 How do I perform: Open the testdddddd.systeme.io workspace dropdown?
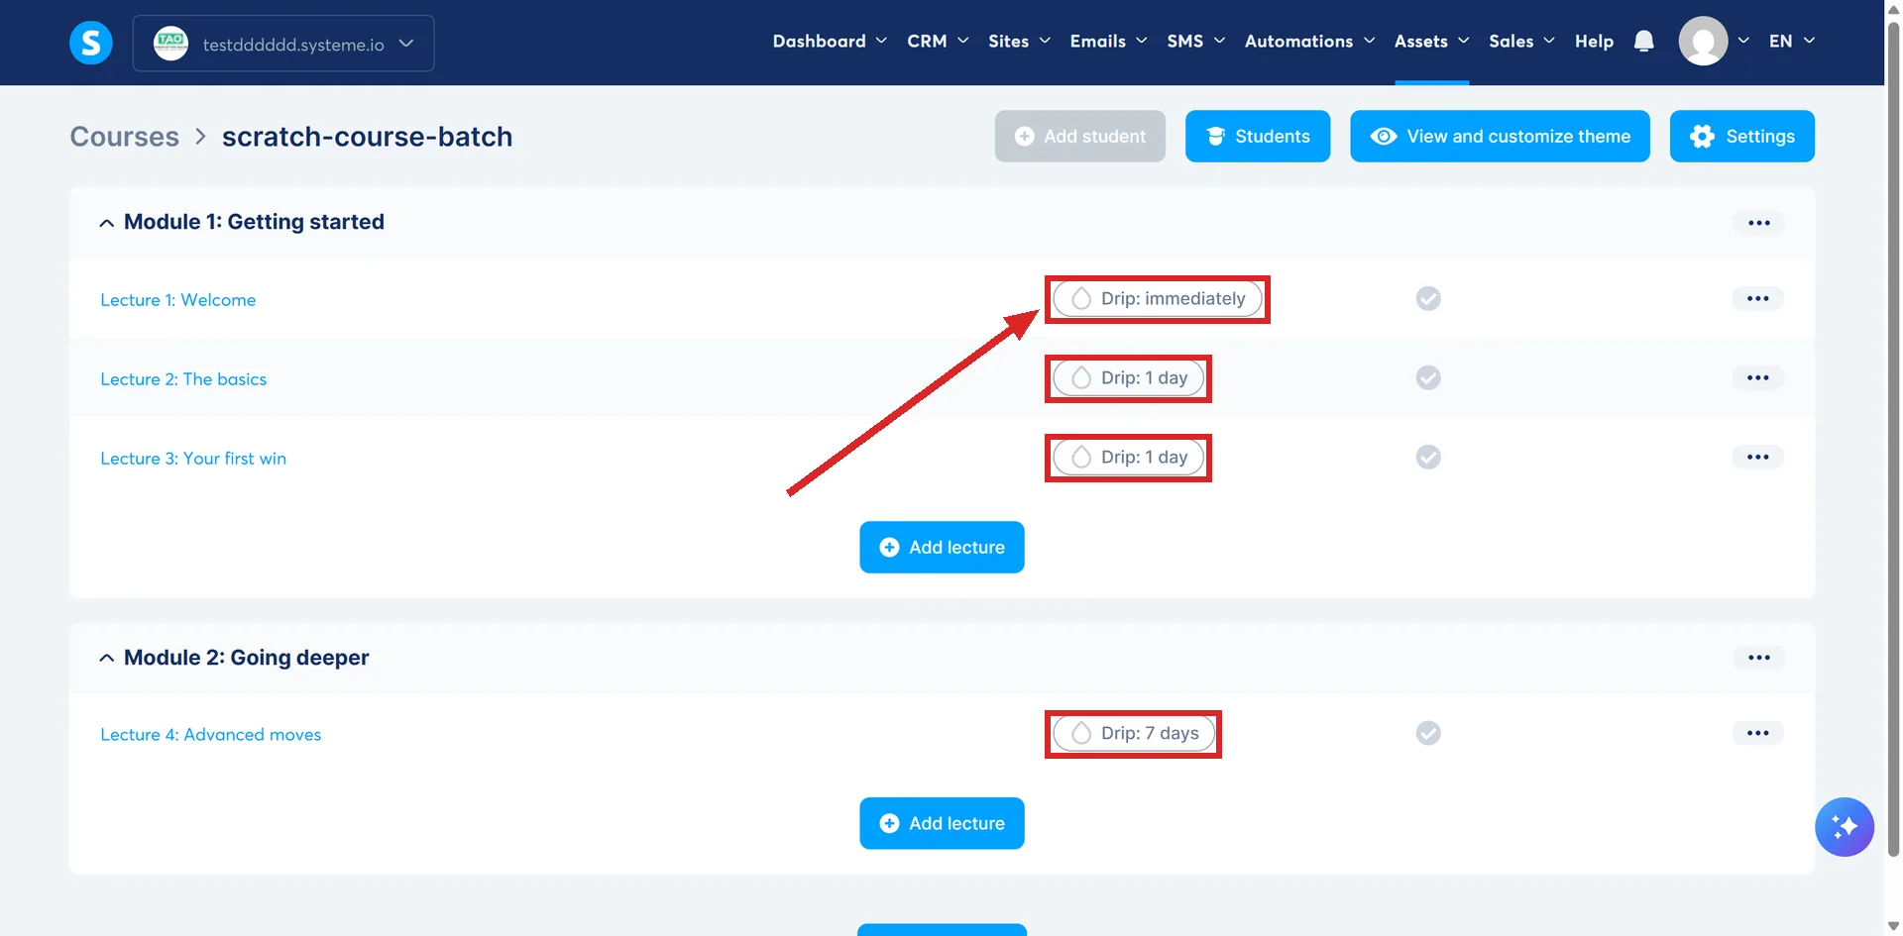283,44
